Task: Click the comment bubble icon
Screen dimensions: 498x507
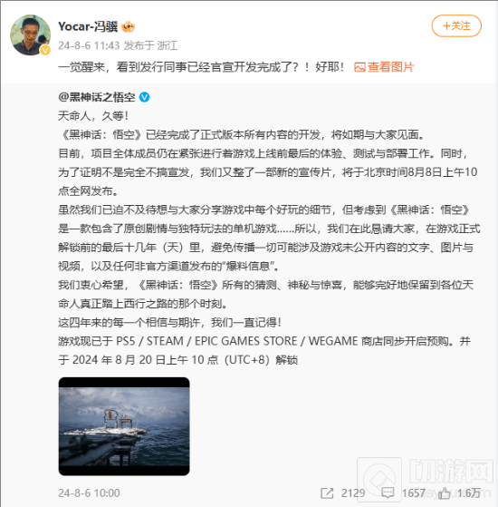Action: click(x=388, y=492)
